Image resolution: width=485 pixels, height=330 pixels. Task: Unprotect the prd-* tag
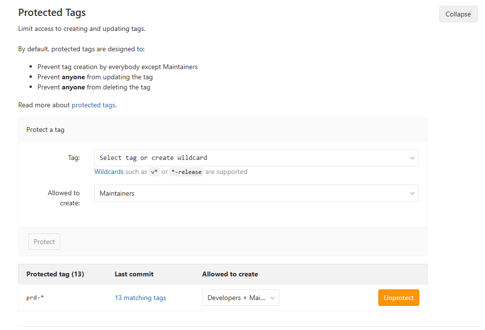click(x=399, y=298)
